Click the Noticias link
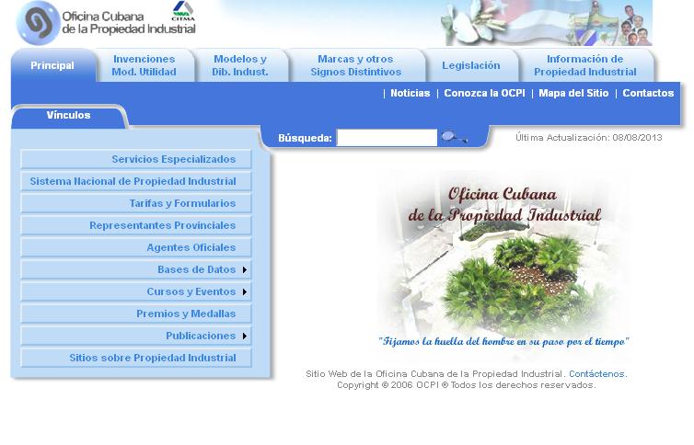 (x=410, y=94)
